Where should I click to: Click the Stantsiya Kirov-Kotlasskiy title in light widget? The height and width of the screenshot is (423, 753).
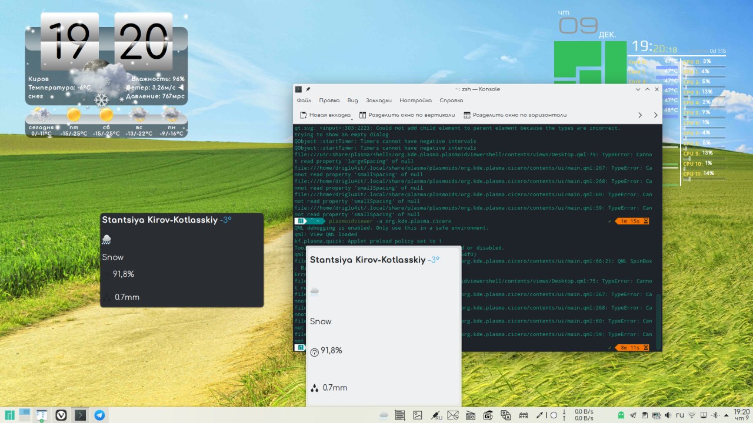tap(369, 260)
